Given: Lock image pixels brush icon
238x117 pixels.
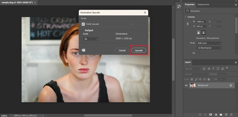Looking at the screenshot, I should click(x=196, y=79).
